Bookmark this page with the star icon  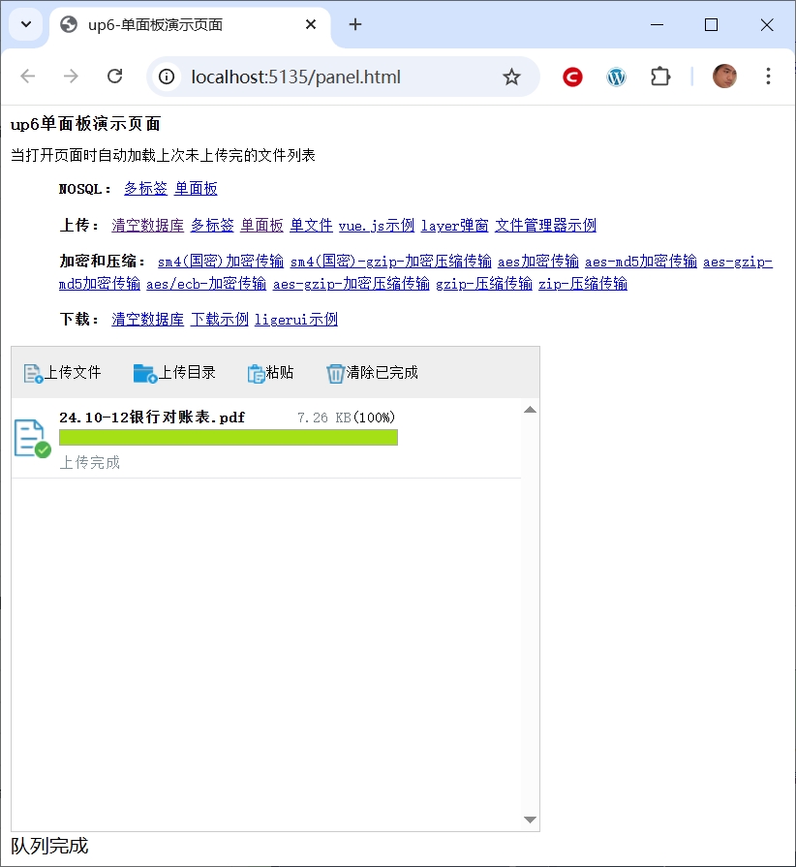click(511, 77)
